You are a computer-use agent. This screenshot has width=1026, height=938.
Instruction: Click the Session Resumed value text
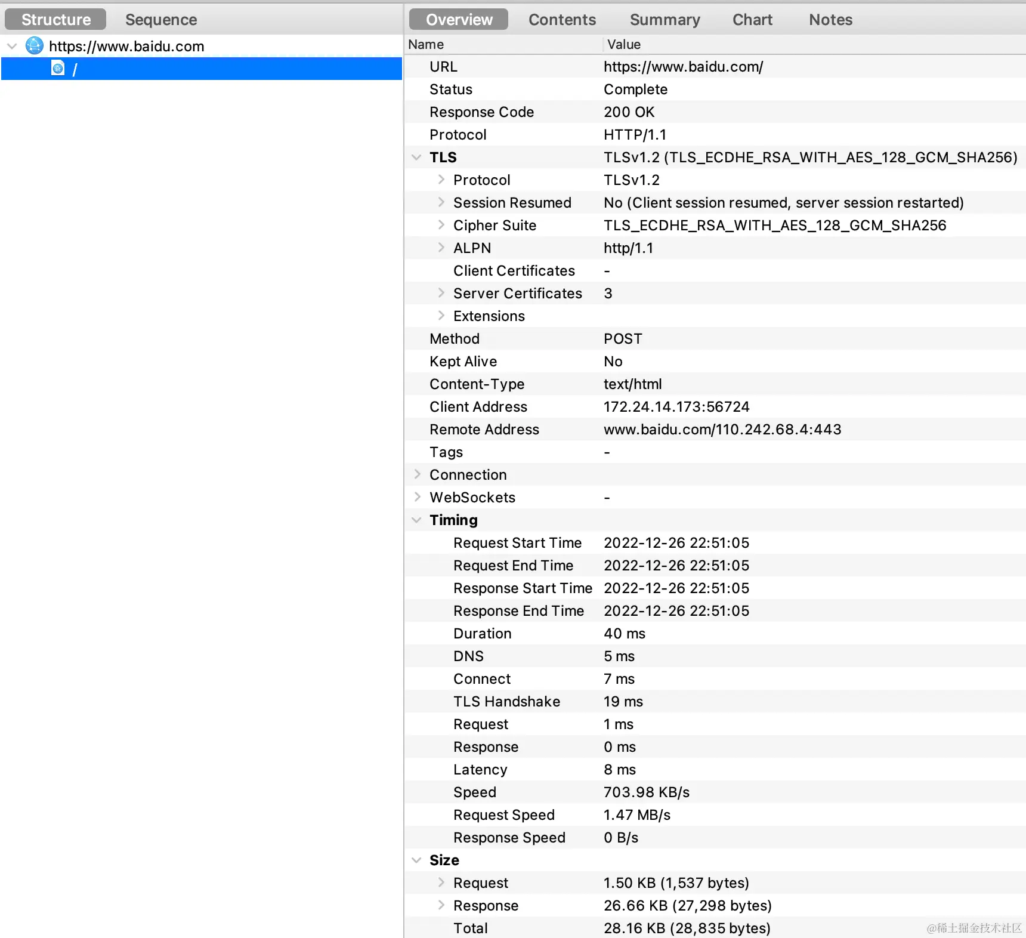click(x=783, y=203)
